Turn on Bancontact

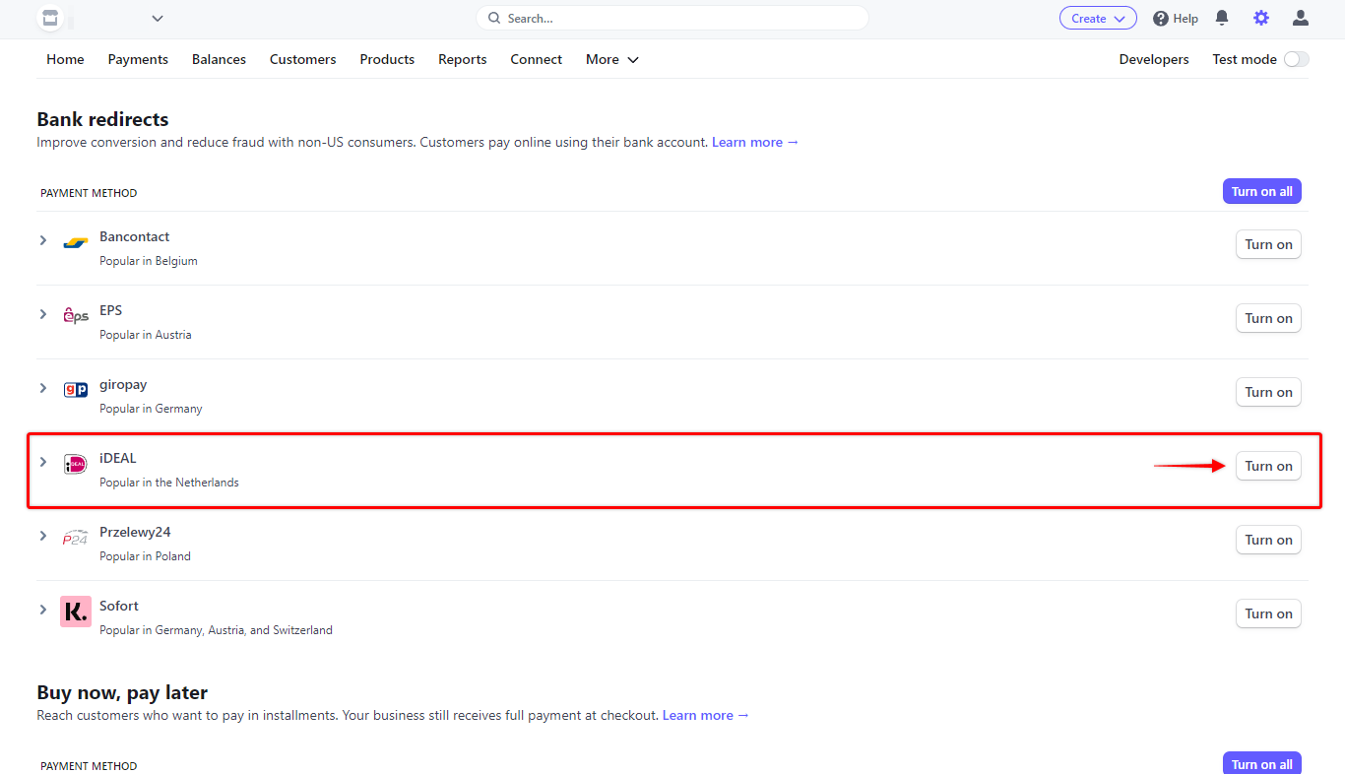point(1268,244)
